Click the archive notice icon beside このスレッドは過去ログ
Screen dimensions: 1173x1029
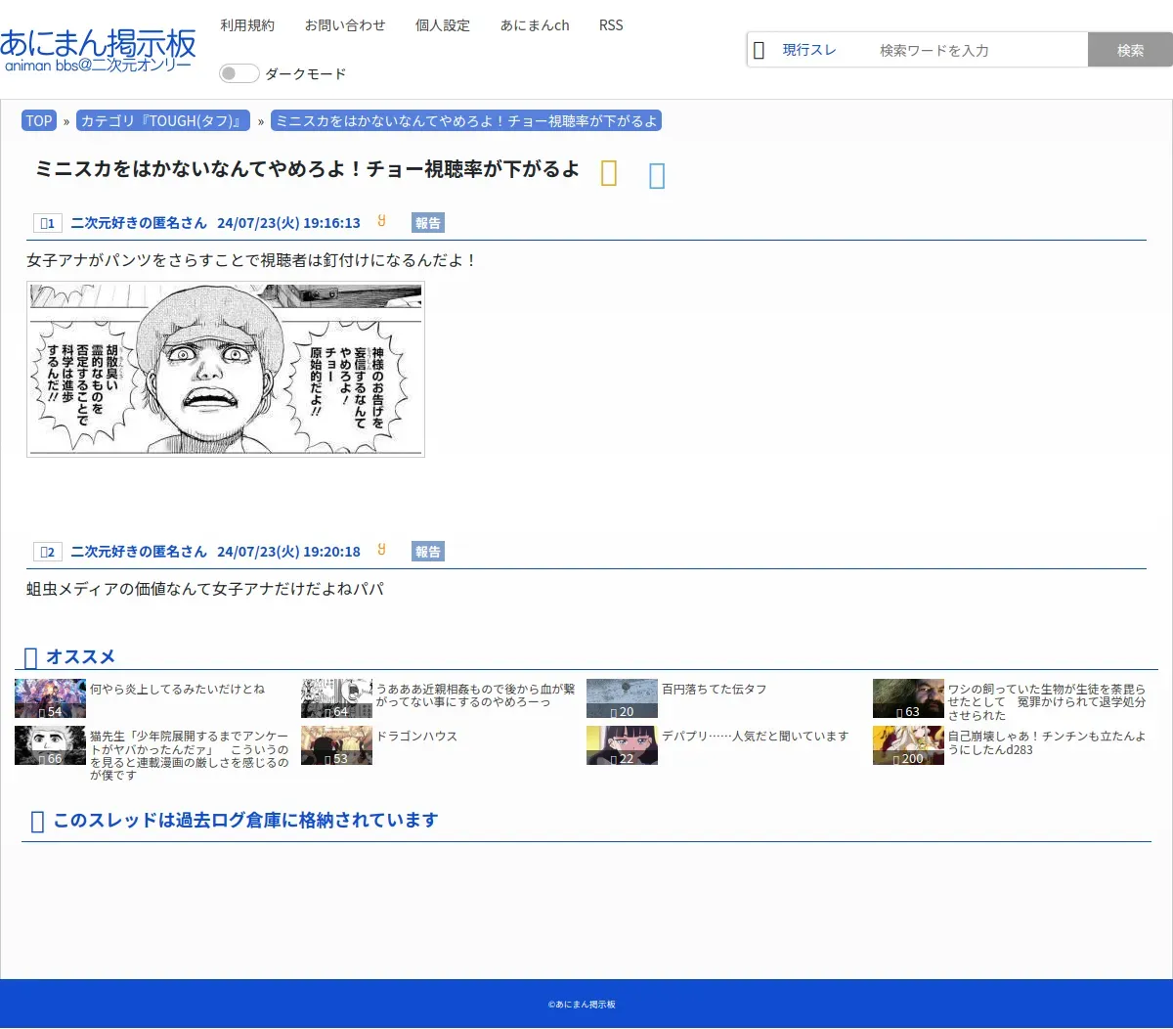tap(37, 822)
